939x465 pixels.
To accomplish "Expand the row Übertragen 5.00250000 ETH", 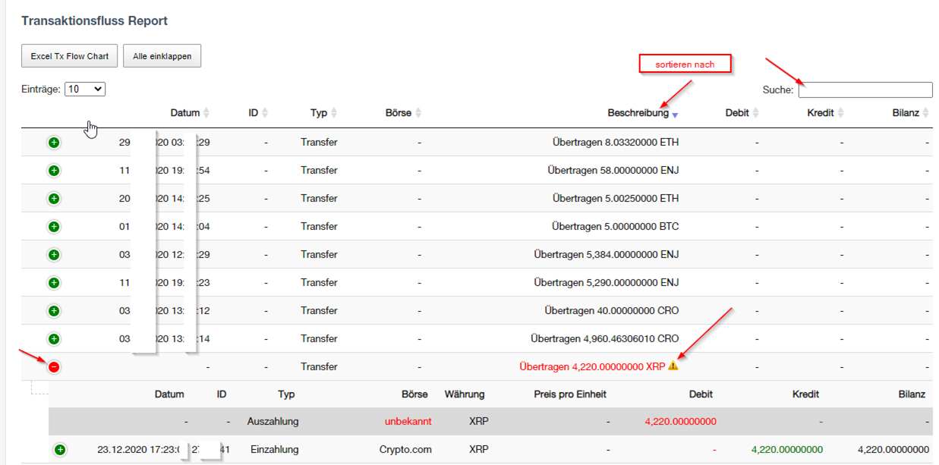I will click(x=54, y=199).
